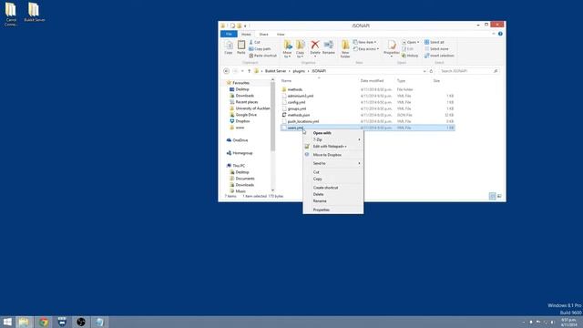Switch to the large icons view button
This screenshot has width=583, height=328.
point(499,196)
